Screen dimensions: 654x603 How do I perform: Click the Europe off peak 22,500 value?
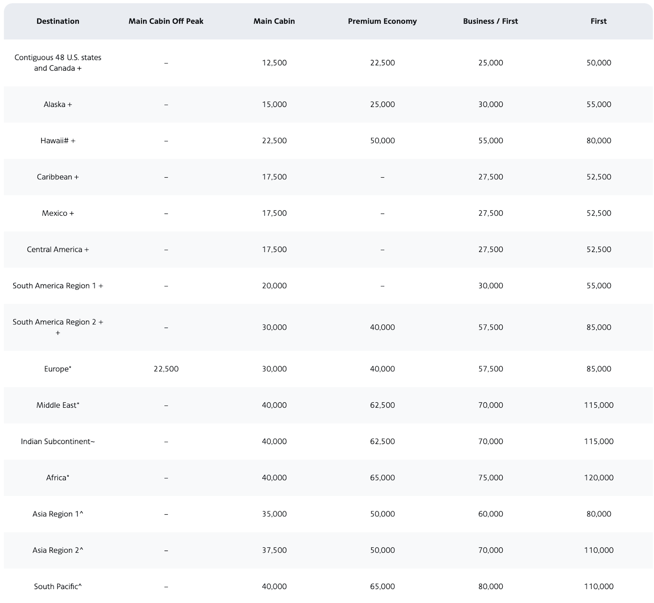pos(166,369)
